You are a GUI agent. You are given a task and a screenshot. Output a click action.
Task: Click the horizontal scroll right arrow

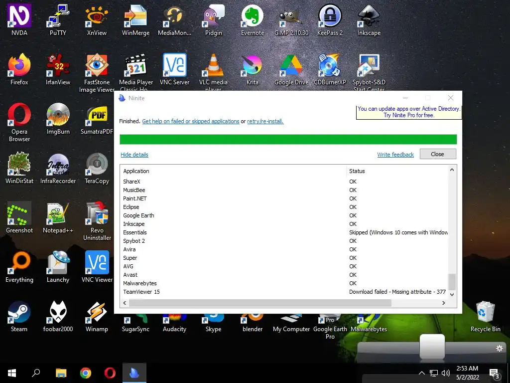pos(444,303)
